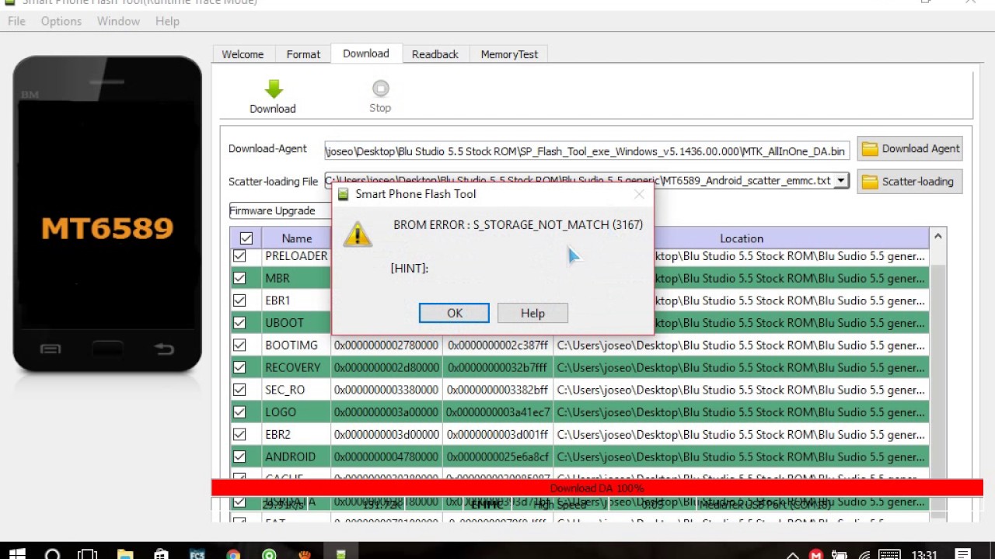Click the Stop icon in toolbar

(380, 89)
